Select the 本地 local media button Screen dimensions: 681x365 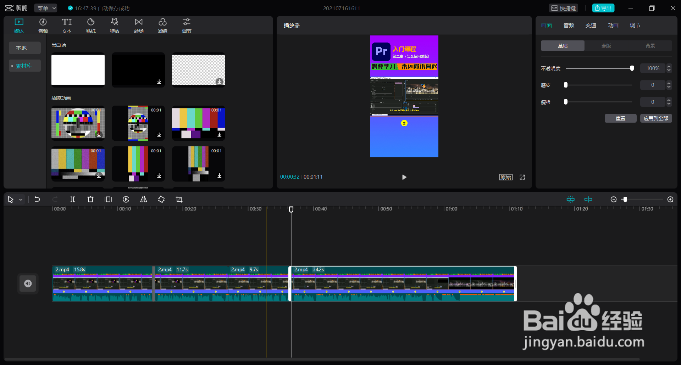[25, 48]
